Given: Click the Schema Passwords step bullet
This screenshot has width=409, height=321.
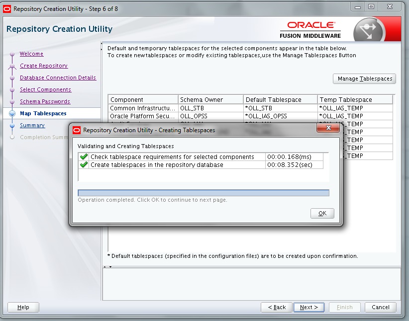Looking at the screenshot, I should pyautogui.click(x=12, y=101).
